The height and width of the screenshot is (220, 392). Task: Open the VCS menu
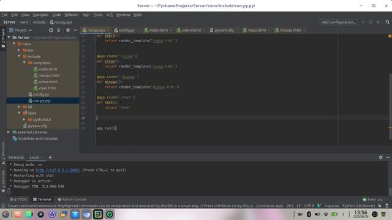tap(109, 15)
